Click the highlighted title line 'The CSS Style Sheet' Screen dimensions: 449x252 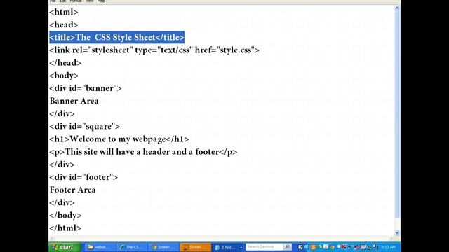(117, 37)
